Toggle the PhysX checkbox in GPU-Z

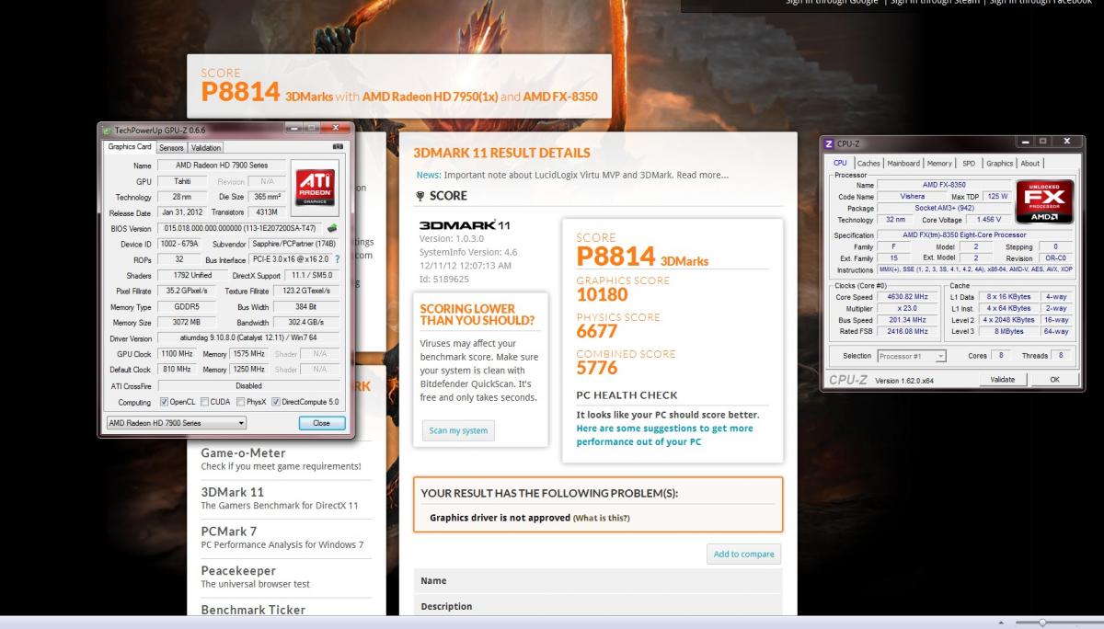tap(239, 402)
